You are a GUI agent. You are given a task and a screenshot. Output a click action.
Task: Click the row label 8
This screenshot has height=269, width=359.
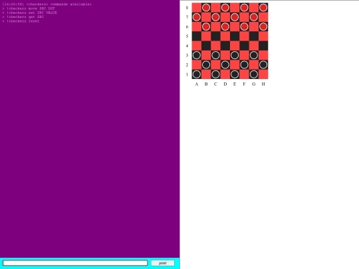(187, 8)
